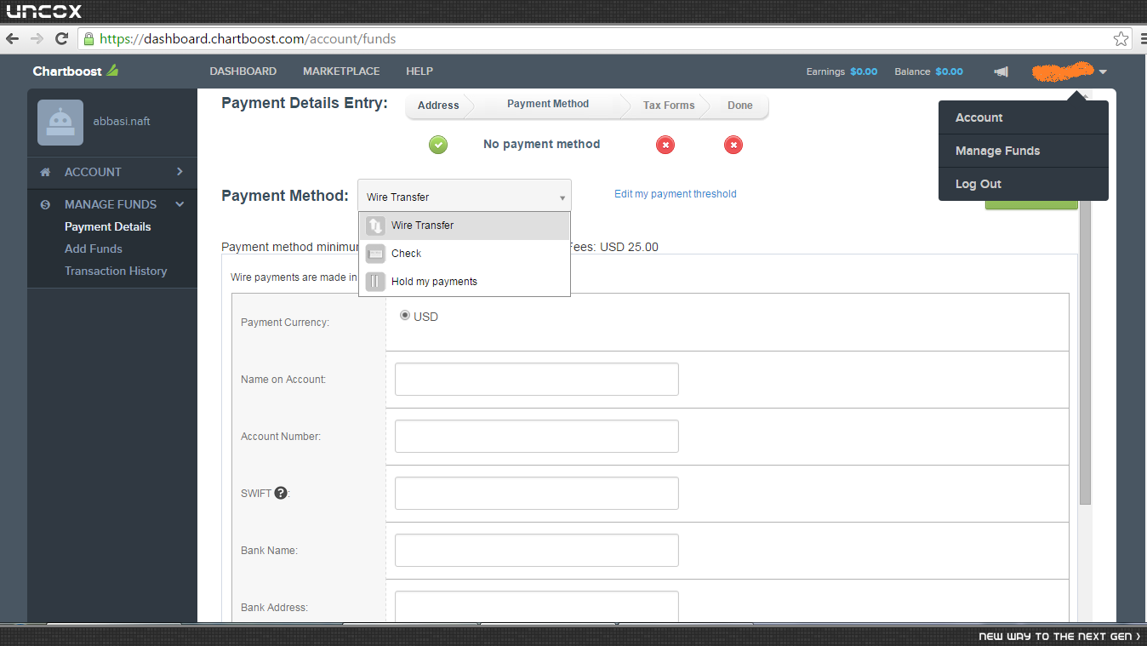Click the Account Number input field

pos(537,437)
